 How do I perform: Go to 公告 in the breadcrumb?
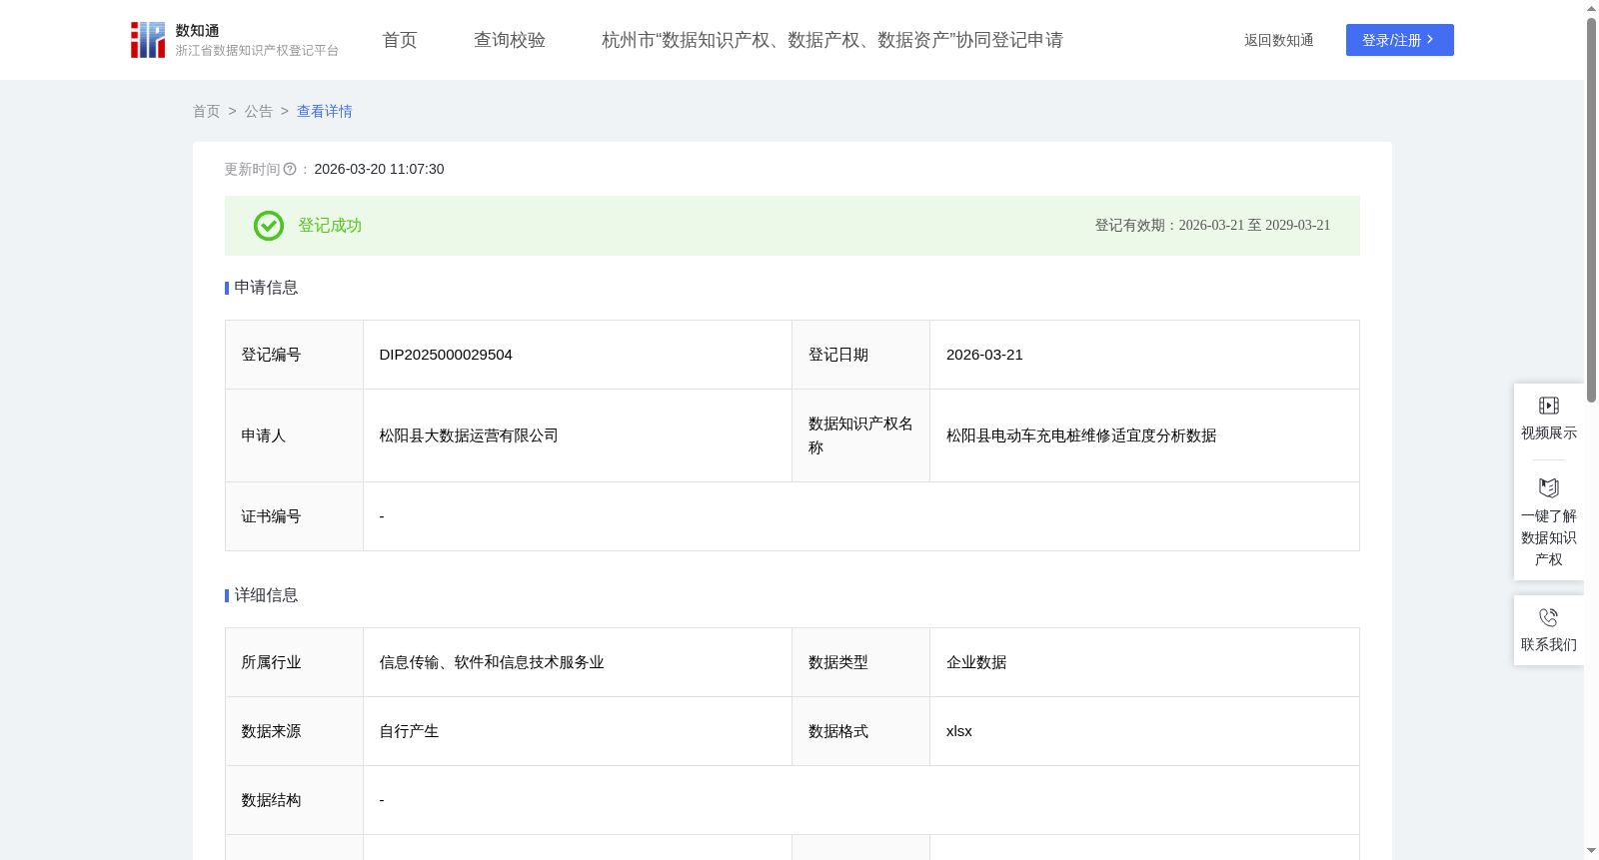pos(259,111)
